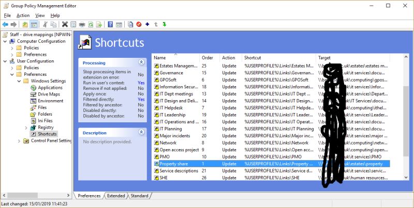This screenshot has width=414, height=208.
Task: Expand the Control Panel Settings node
Action: click(19, 141)
